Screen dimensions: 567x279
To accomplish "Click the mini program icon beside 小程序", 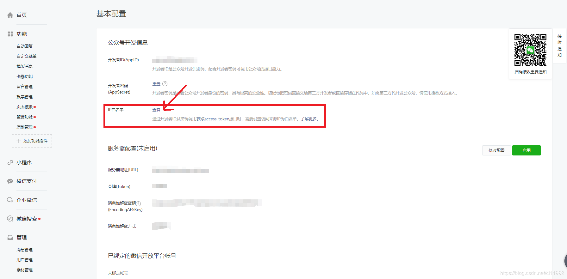I will tap(10, 162).
